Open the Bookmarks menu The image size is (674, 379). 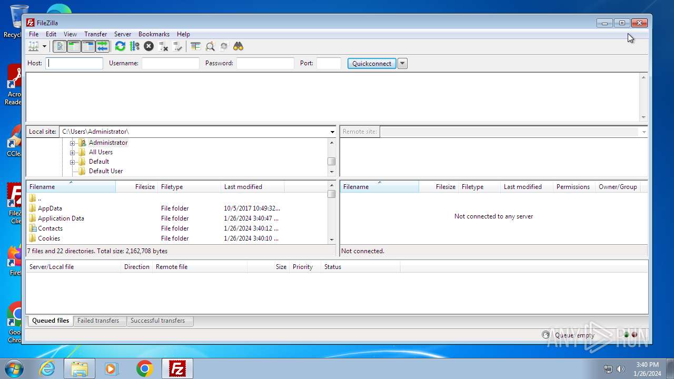(154, 34)
